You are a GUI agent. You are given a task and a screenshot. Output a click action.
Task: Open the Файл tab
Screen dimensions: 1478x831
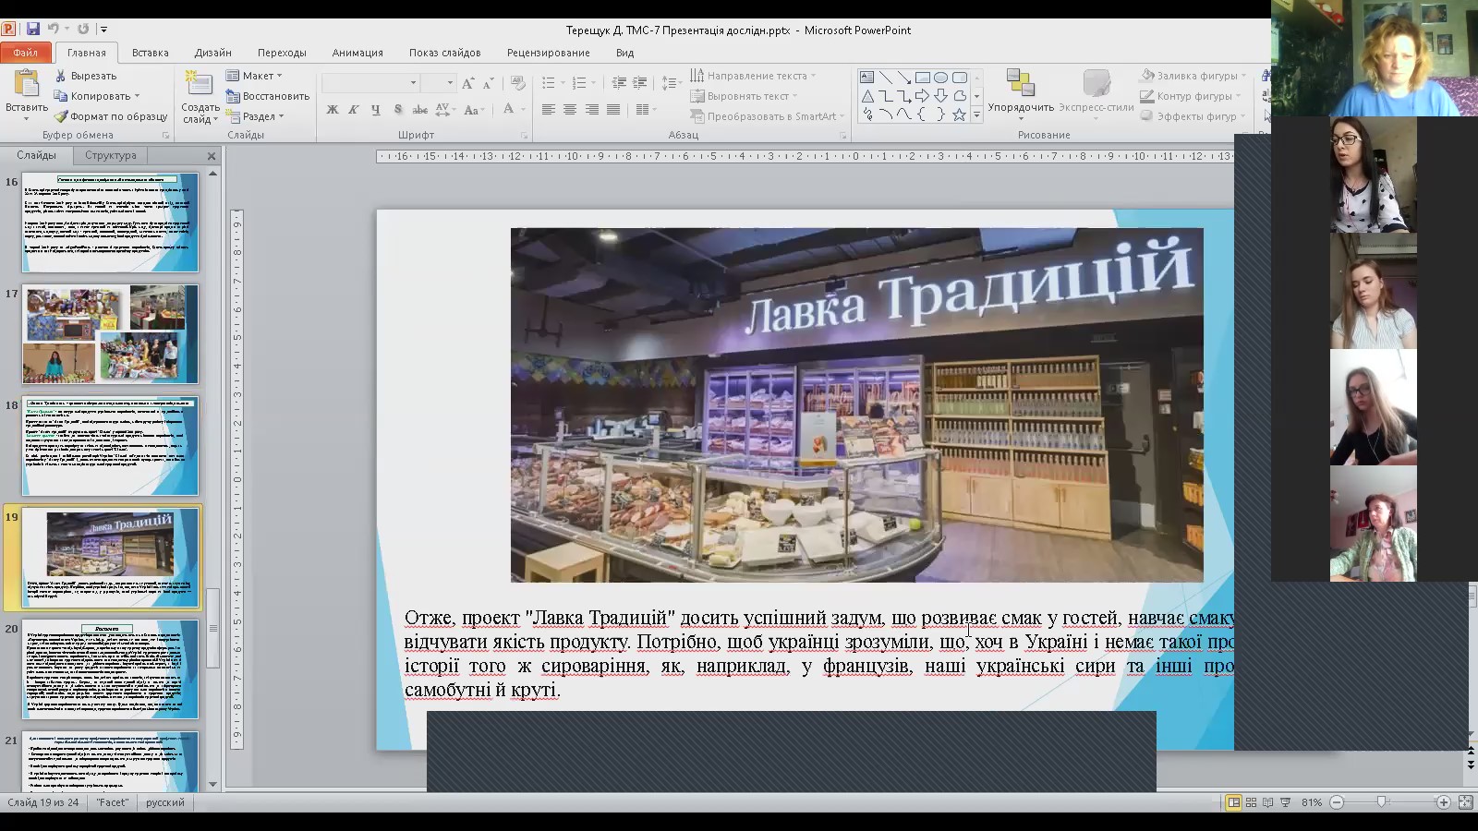(x=25, y=53)
